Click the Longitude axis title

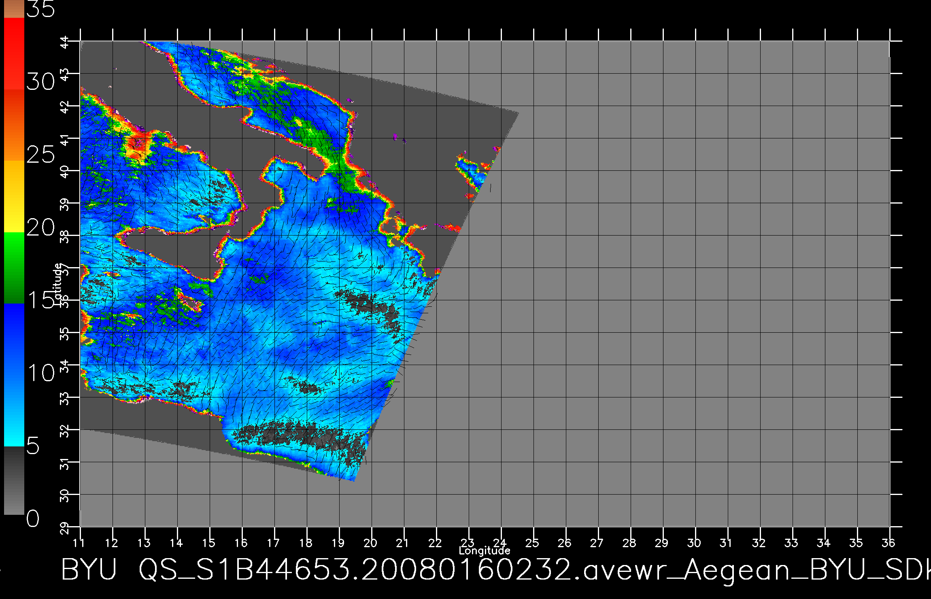485,551
